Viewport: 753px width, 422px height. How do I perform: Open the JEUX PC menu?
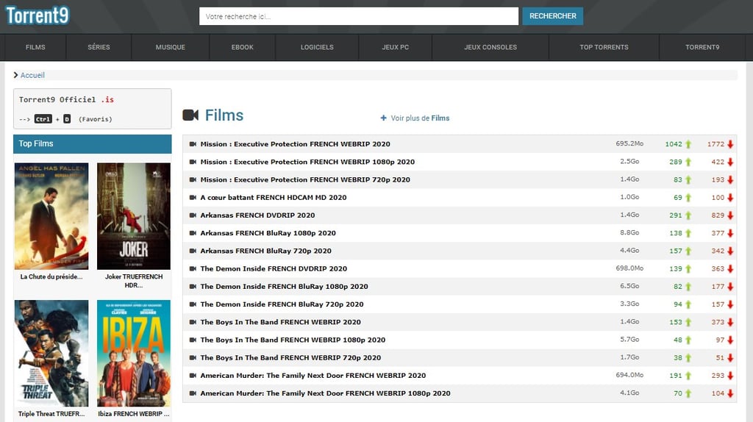[x=395, y=47]
